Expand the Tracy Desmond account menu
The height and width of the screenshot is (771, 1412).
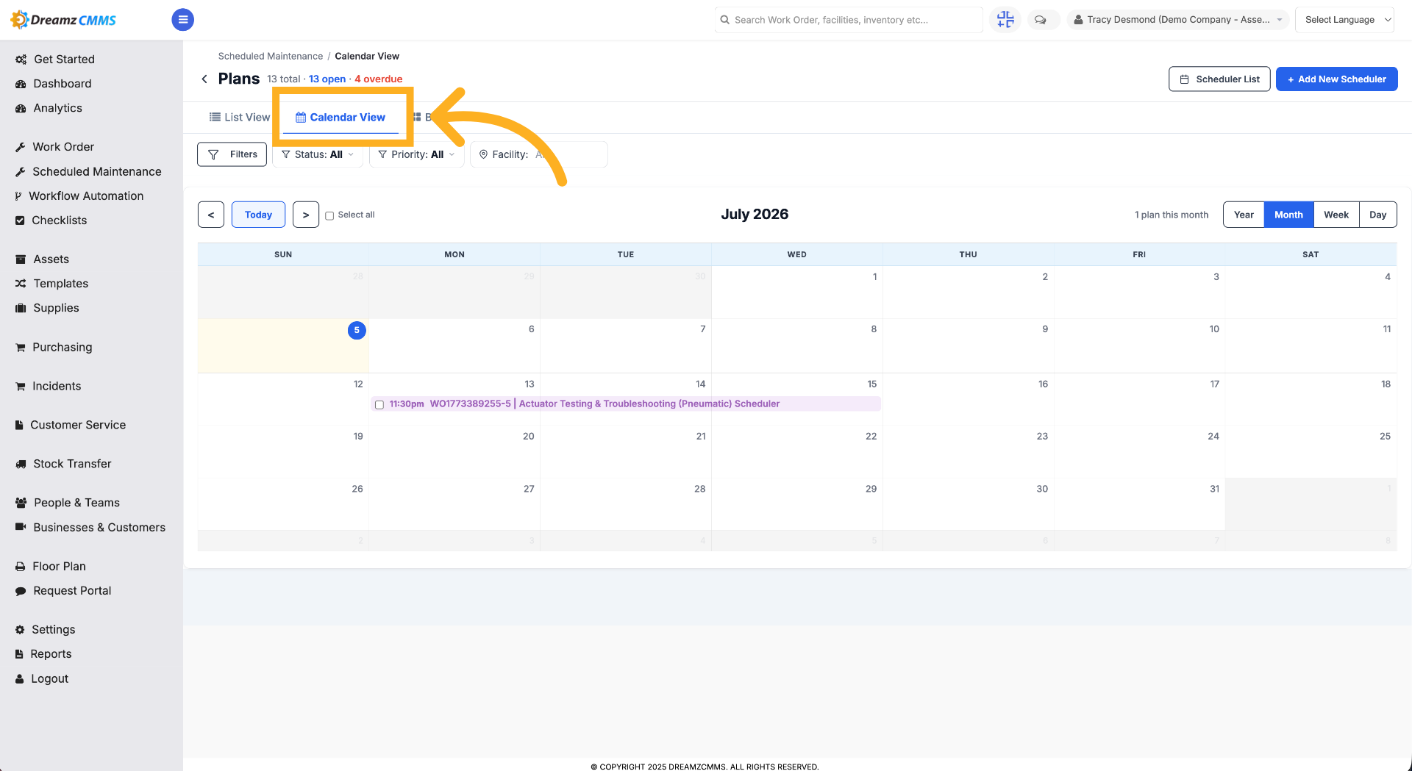click(x=1177, y=20)
